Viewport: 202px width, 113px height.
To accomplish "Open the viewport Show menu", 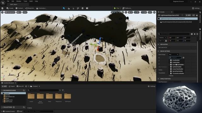I will [x=25, y=12].
